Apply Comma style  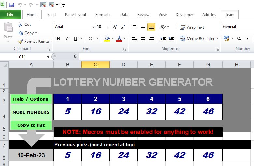[x=247, y=39]
